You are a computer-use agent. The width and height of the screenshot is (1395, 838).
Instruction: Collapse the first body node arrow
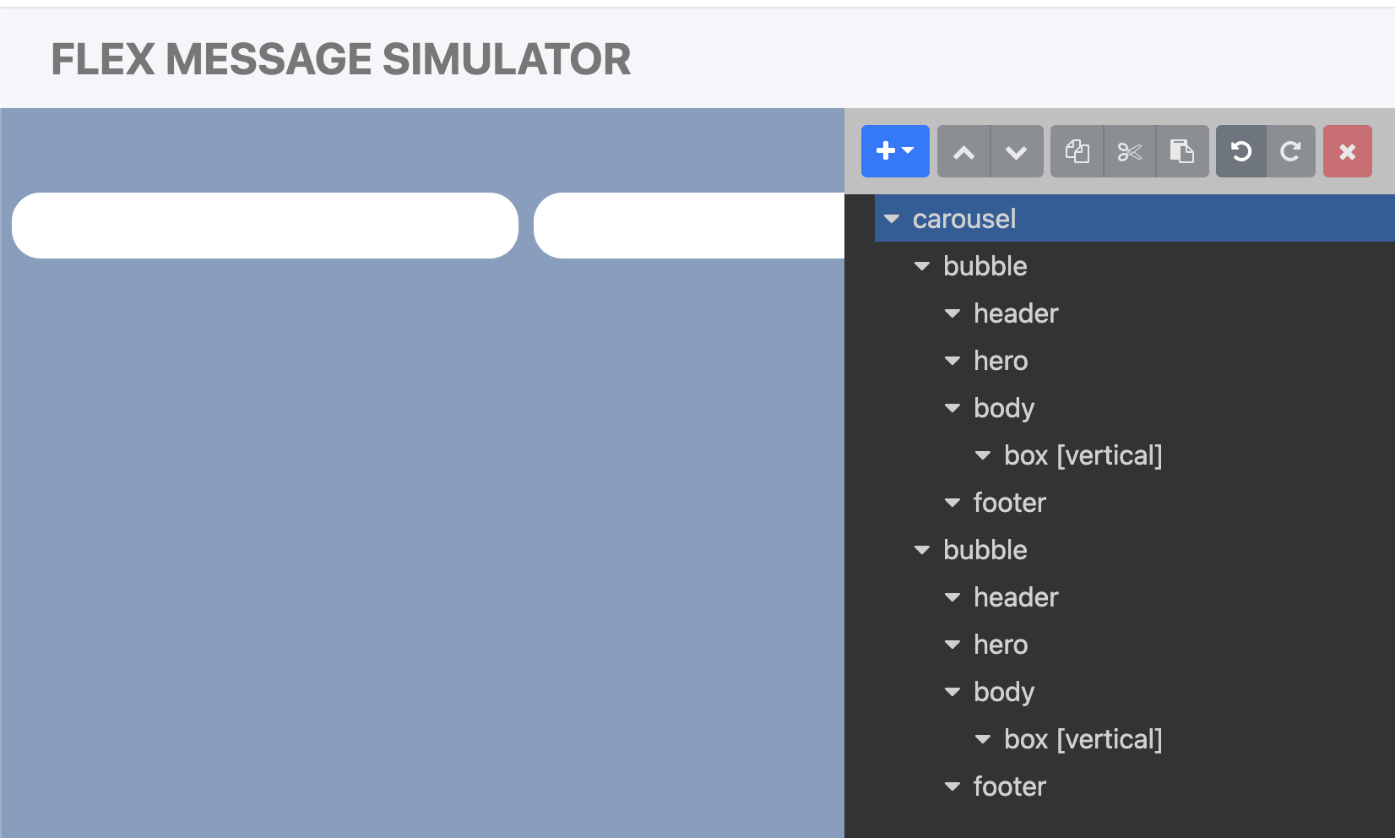coord(953,408)
